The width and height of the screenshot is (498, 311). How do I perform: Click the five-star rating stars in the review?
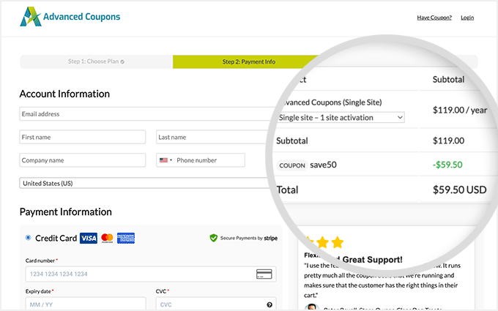coord(324,241)
